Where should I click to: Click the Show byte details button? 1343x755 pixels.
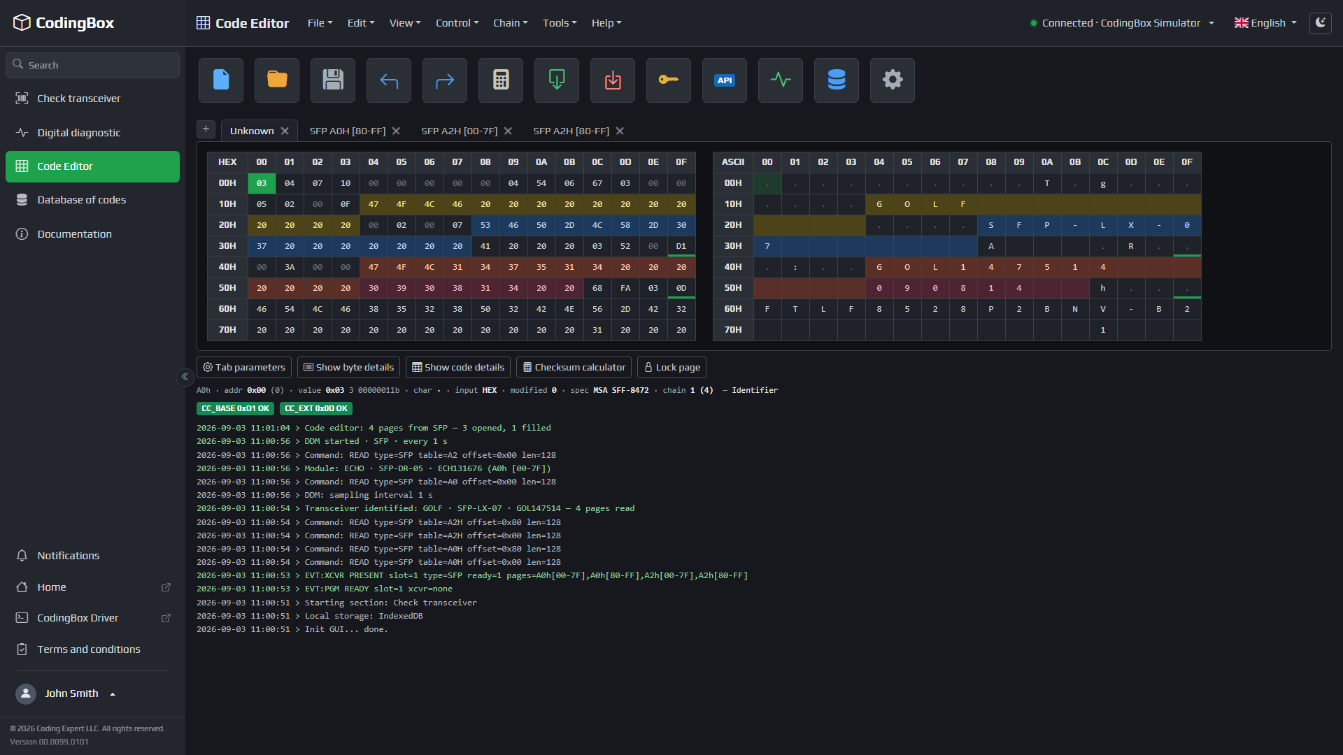click(348, 368)
